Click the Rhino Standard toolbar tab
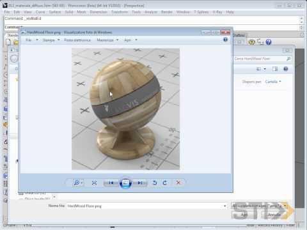Viewport: 307px width, 230px height. point(12,35)
